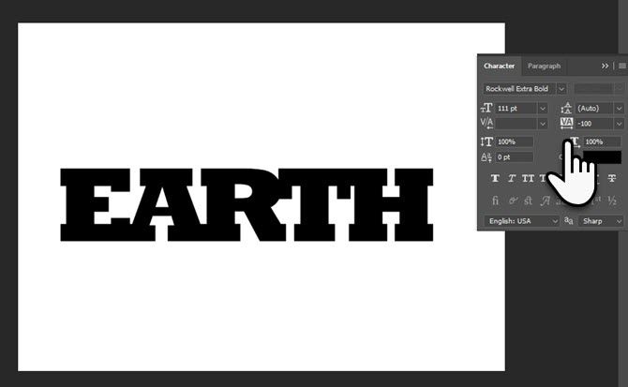628x387 pixels.
Task: Open the Character panel flyout menu
Action: click(x=622, y=66)
